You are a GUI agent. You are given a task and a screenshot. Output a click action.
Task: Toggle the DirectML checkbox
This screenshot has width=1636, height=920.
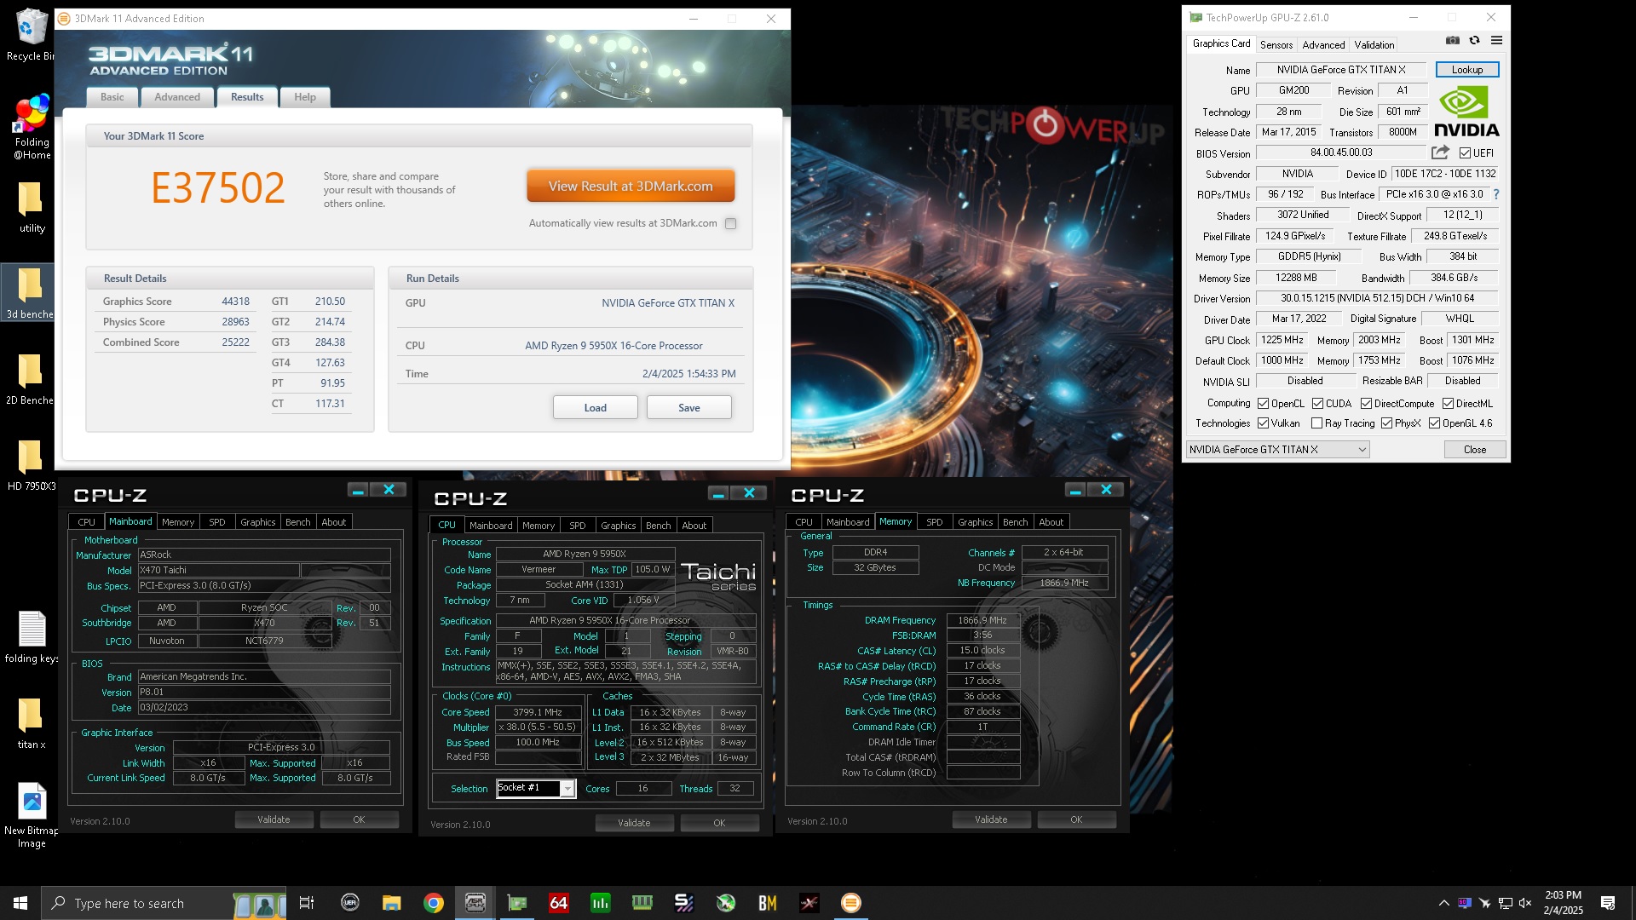(1448, 404)
